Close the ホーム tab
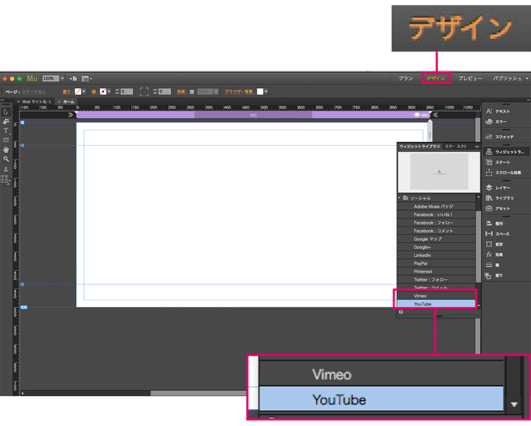The width and height of the screenshot is (531, 426). (59, 102)
